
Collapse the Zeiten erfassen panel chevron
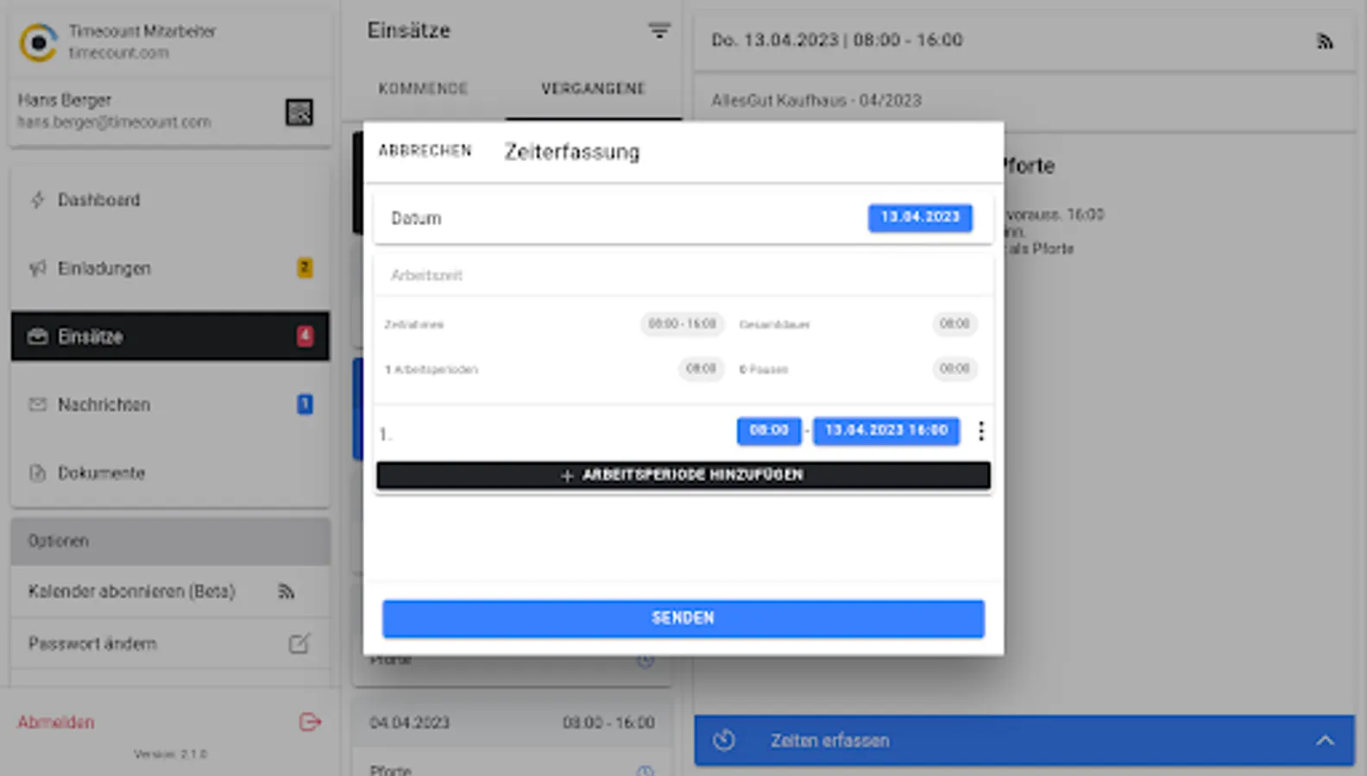coord(1325,741)
